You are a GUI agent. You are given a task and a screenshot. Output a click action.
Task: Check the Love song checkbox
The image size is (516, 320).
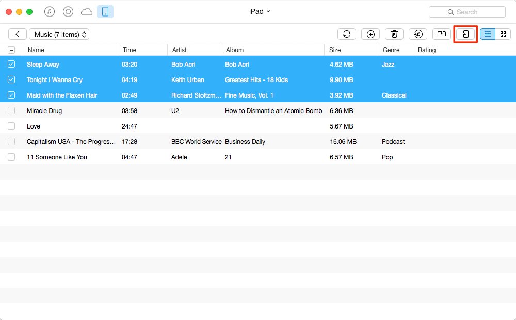tap(11, 126)
